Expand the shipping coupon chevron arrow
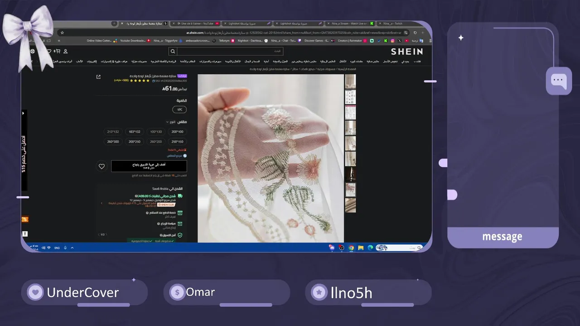Screen dimensions: 580x326 (101, 203)
